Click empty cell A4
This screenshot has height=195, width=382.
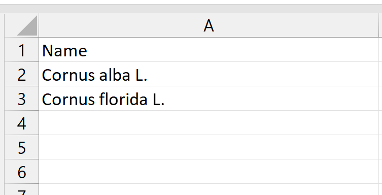209,123
